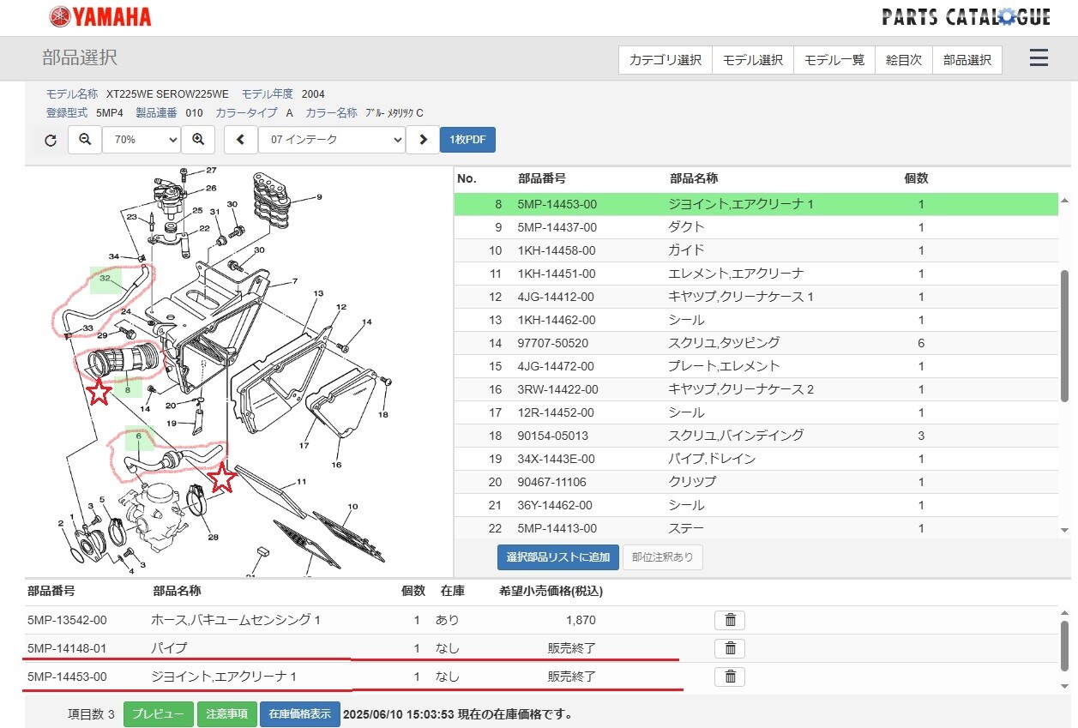Select highlighted part number 32 in diagram
Screen dimensions: 1078x728
point(105,280)
